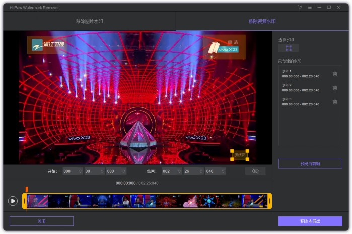Adjust the stepper arrows on end 002 field
The width and height of the screenshot is (352, 234).
179,171
